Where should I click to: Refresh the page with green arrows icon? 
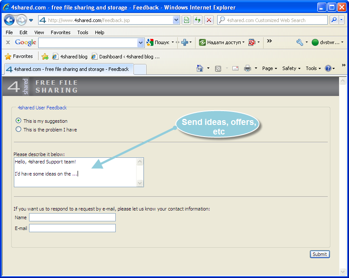198,20
